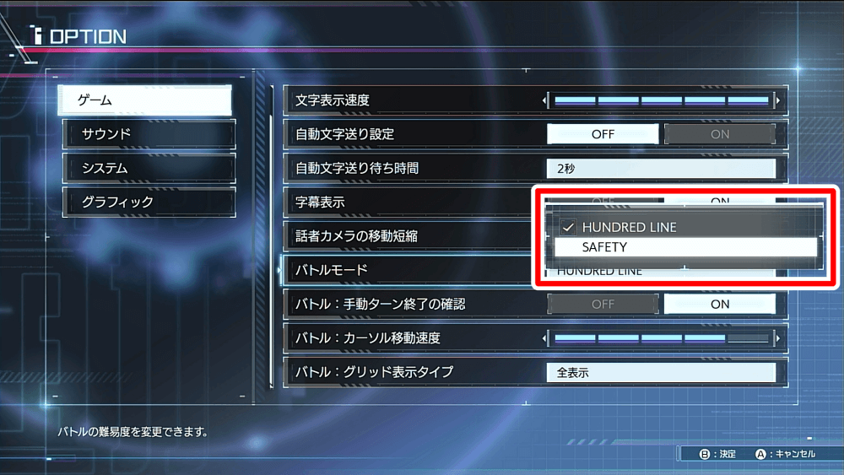
Task: Switch to the サウンド category
Action: (x=149, y=134)
